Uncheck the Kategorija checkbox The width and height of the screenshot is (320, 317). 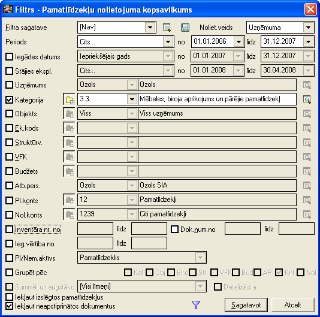tap(10, 100)
